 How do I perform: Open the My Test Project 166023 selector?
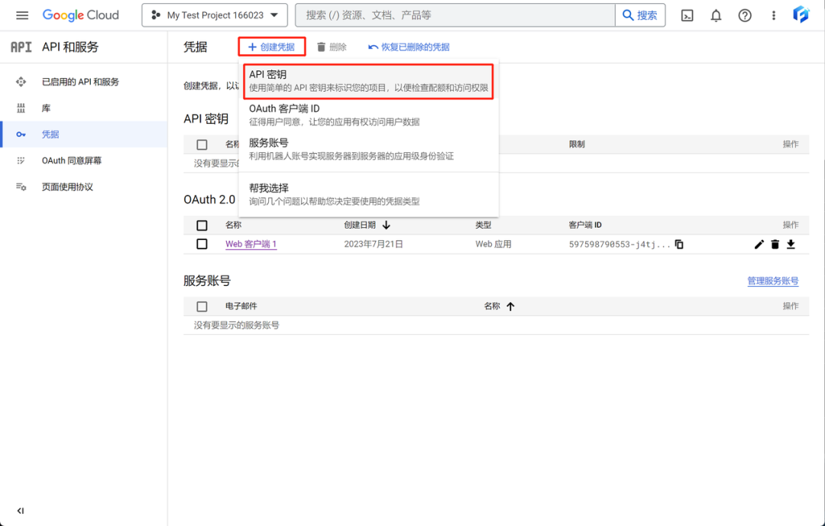click(x=215, y=15)
